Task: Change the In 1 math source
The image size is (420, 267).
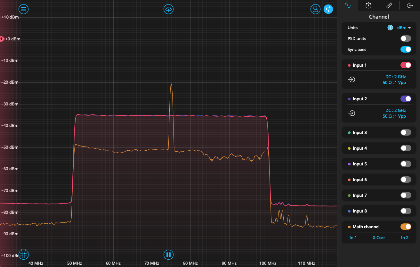Action: pyautogui.click(x=353, y=238)
